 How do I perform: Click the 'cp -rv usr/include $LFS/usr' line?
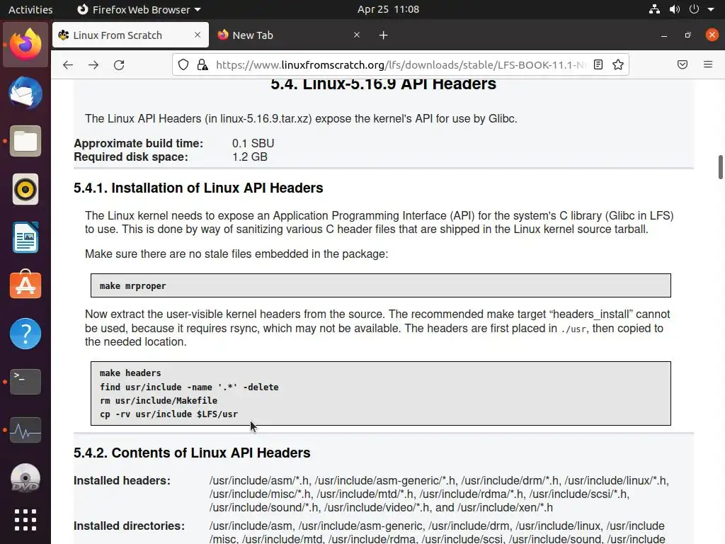tap(169, 414)
